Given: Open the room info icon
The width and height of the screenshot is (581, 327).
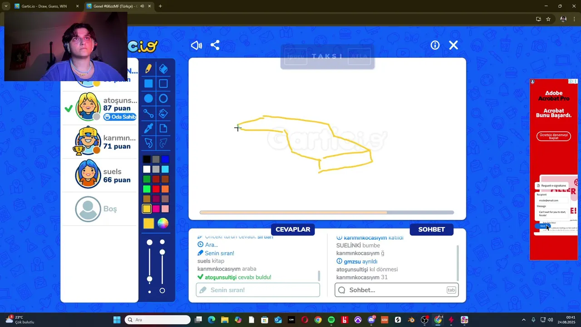Looking at the screenshot, I should (435, 45).
